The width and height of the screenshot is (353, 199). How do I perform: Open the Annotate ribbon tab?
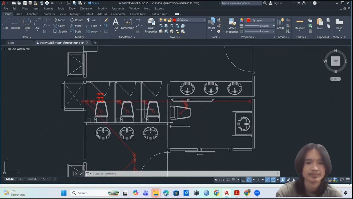click(32, 14)
